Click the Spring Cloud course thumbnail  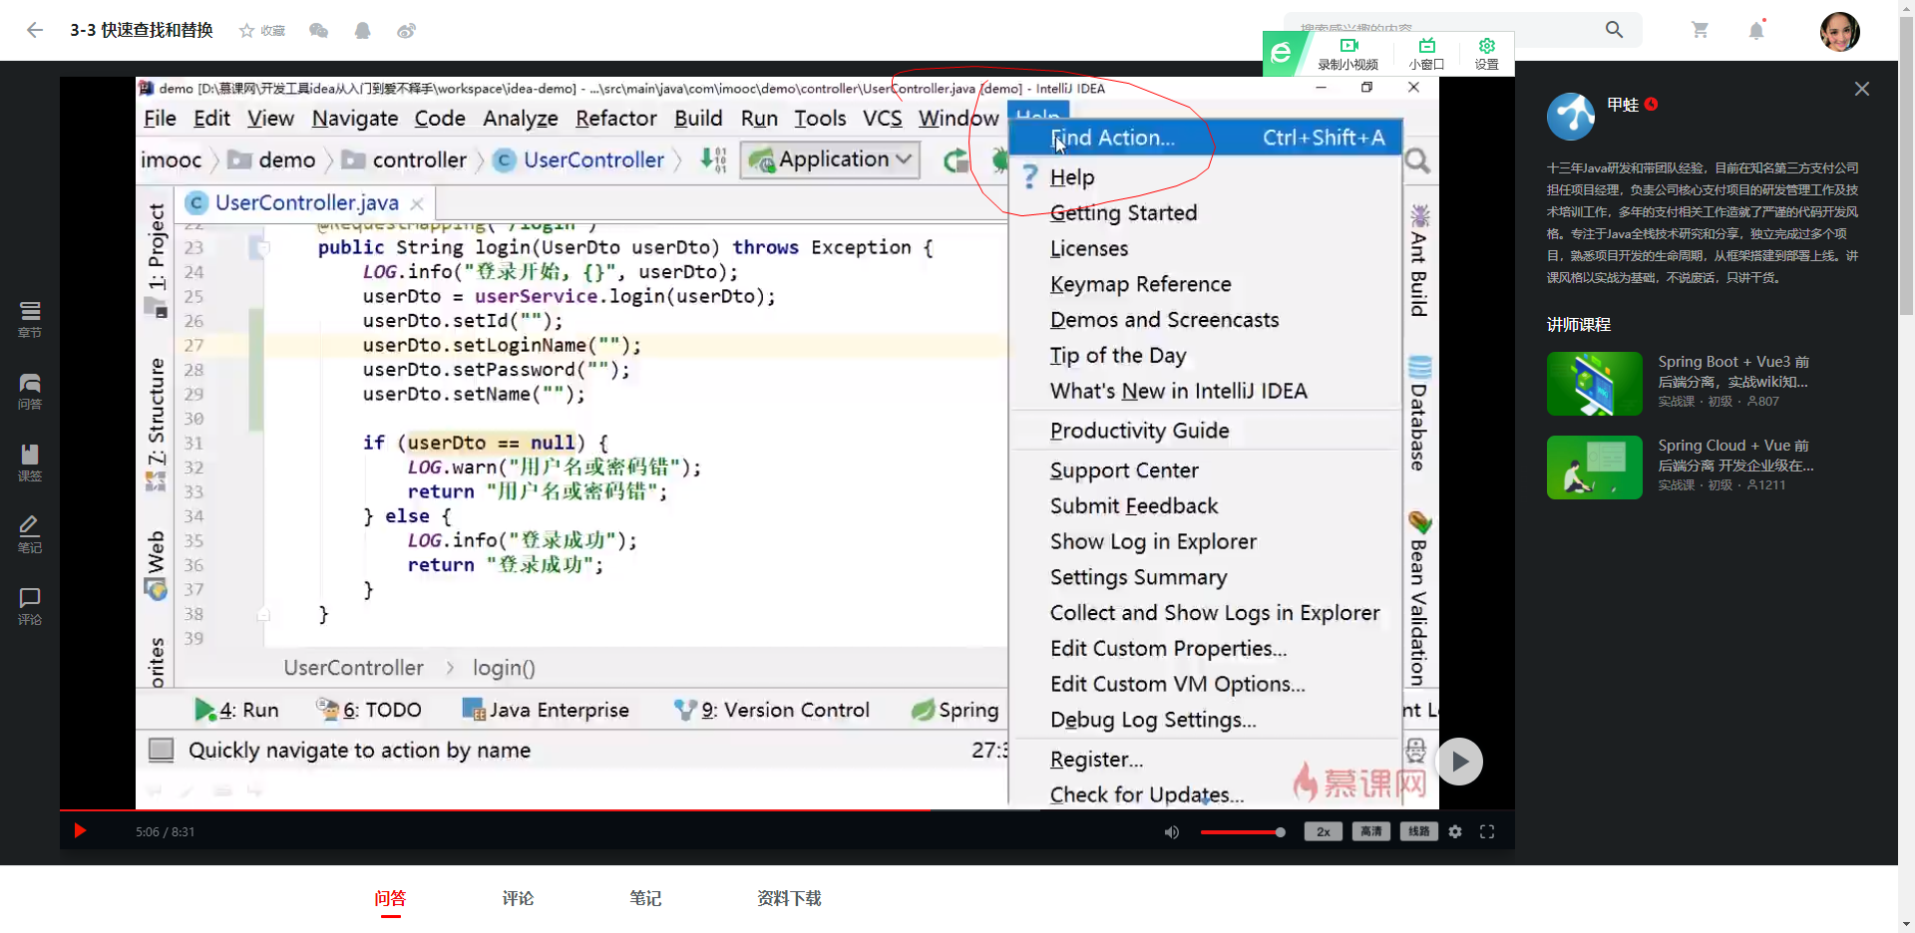(1594, 467)
